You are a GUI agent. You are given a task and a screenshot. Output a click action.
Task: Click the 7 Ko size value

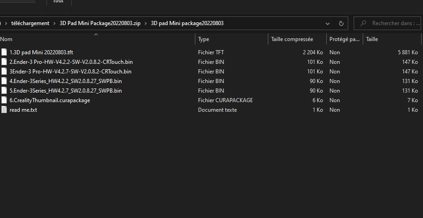413,100
